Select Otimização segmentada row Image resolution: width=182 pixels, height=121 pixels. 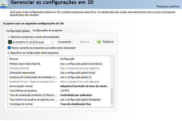[59, 73]
